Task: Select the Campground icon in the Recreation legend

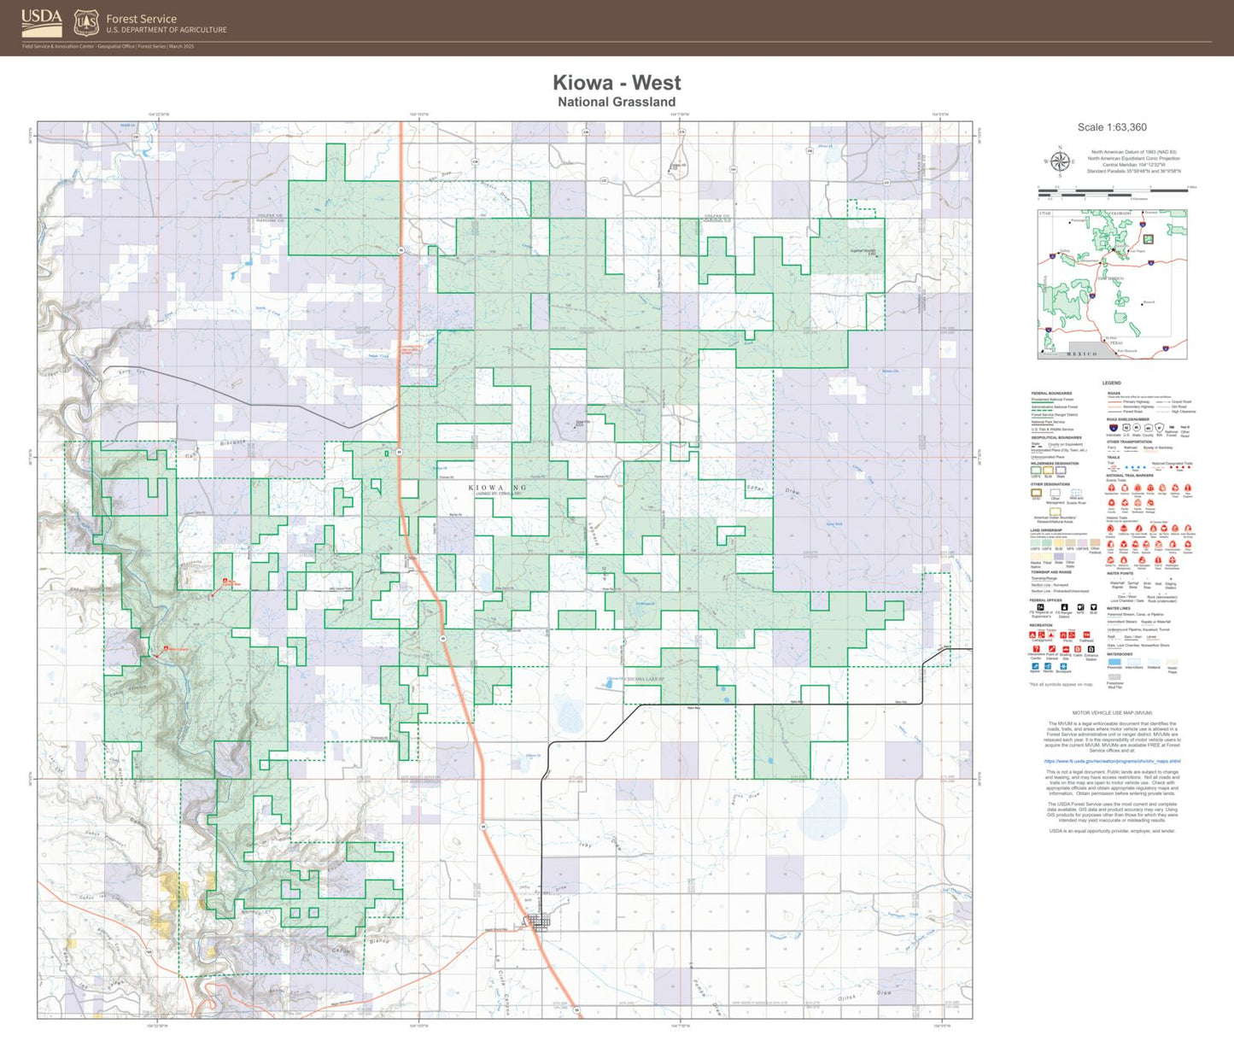Action: (1032, 634)
